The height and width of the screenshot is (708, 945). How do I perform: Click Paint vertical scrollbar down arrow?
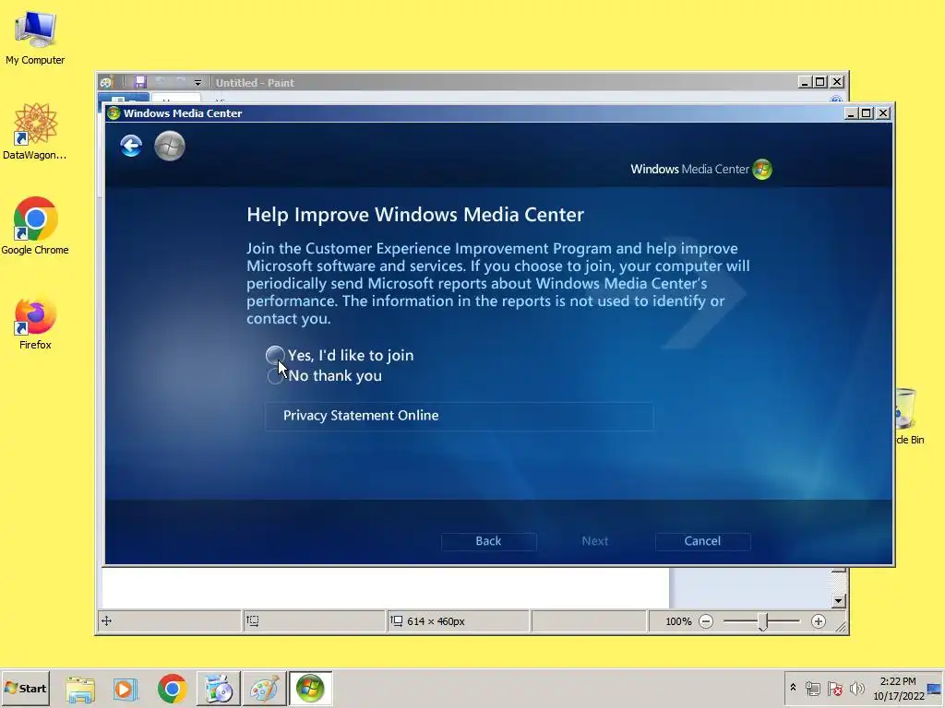pos(838,601)
